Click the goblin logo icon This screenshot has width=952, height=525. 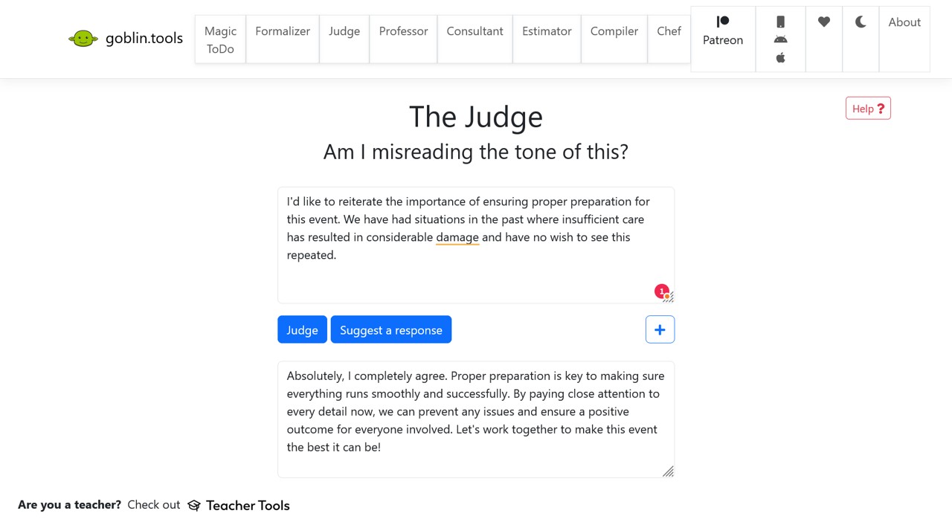click(x=83, y=39)
